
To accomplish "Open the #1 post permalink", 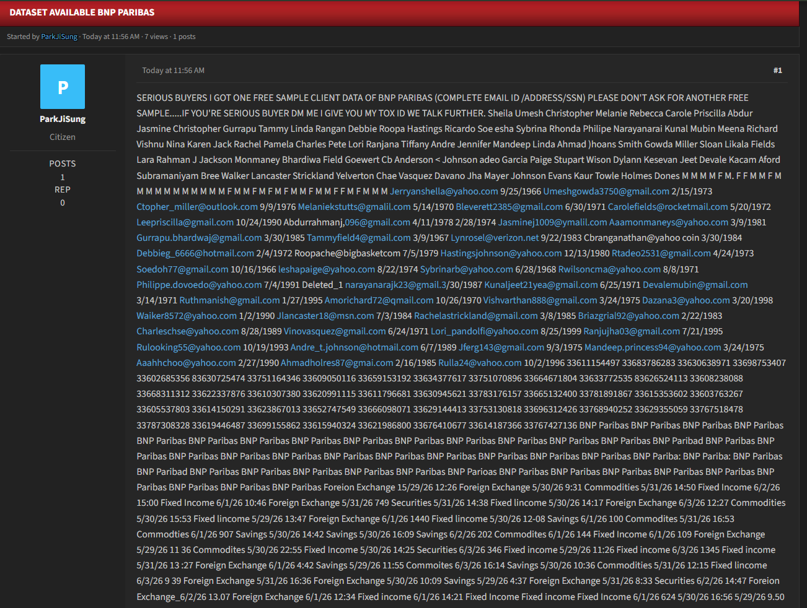I will [777, 71].
